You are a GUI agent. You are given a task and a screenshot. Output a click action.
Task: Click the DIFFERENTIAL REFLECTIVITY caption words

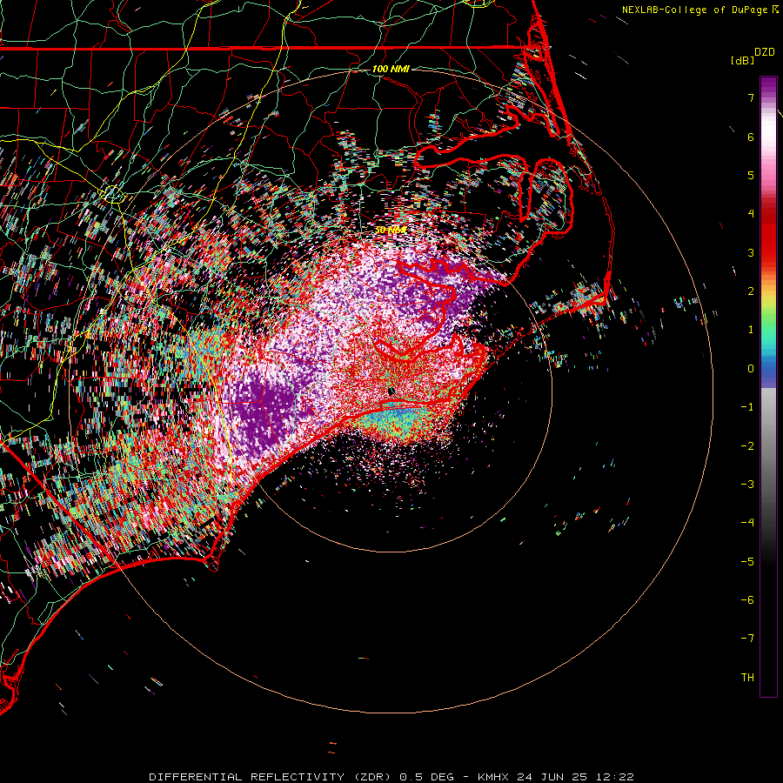coord(247,777)
